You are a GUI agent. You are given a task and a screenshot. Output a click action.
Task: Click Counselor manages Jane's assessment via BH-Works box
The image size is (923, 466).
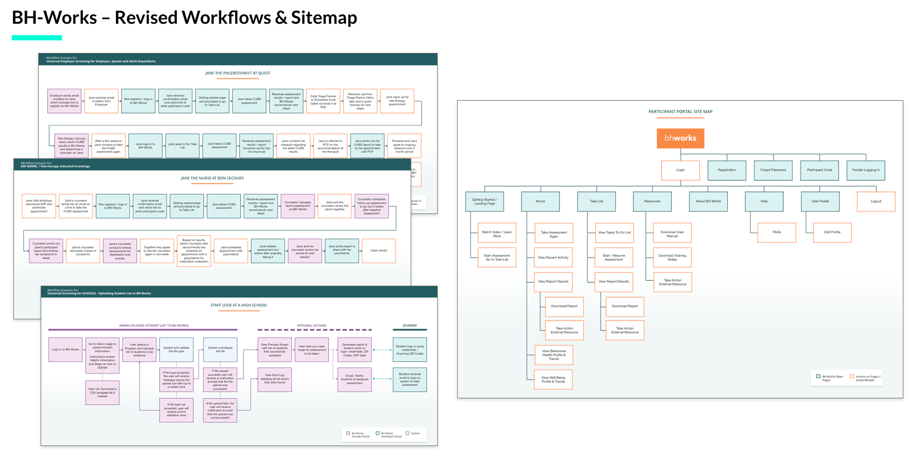click(x=298, y=206)
